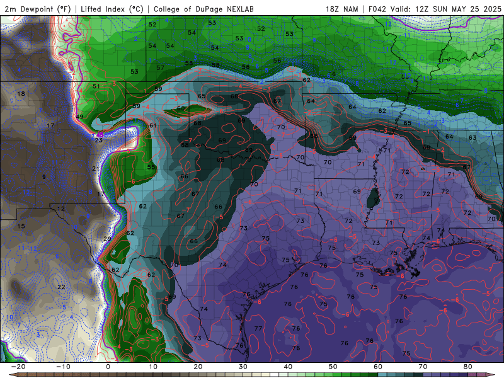Viewport: 504px width, 378px height.
Task: Click the 63 dewpoint value on the map
Action: (472, 137)
